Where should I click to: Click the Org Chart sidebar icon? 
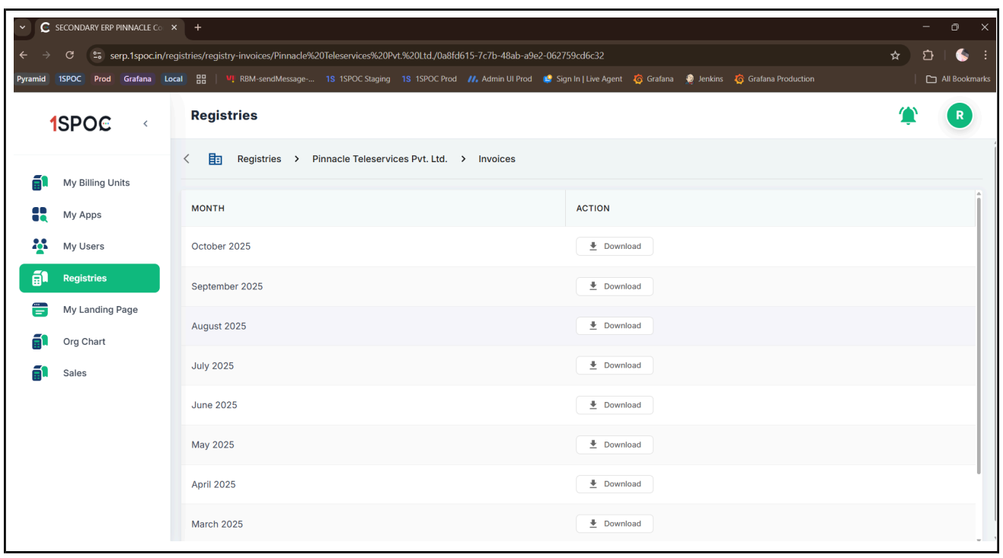tap(40, 342)
